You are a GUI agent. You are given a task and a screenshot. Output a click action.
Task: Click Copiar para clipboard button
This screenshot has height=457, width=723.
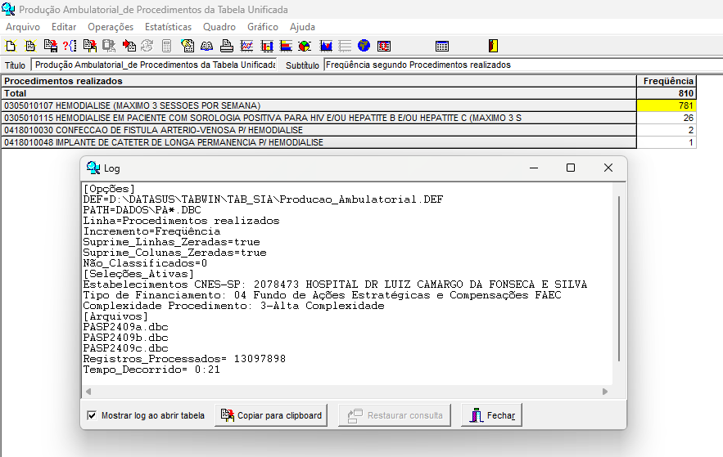(x=271, y=415)
